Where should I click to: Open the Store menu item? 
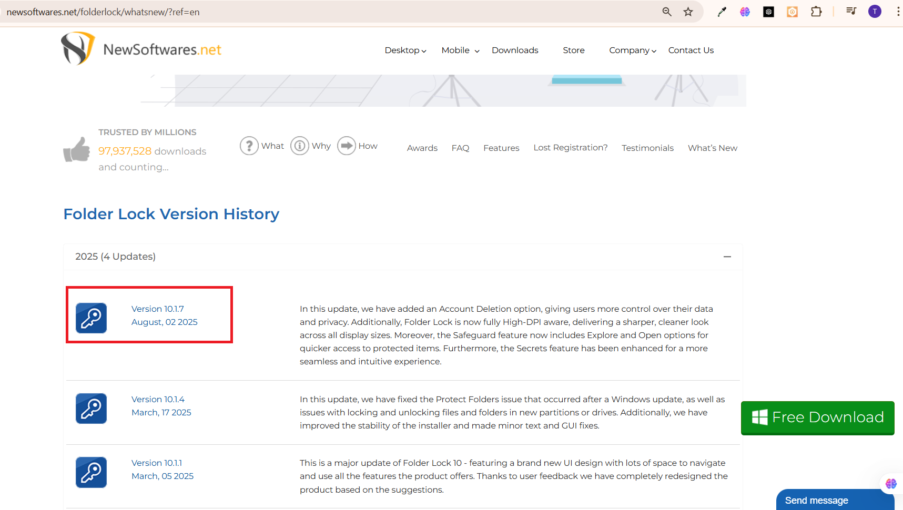click(x=574, y=50)
